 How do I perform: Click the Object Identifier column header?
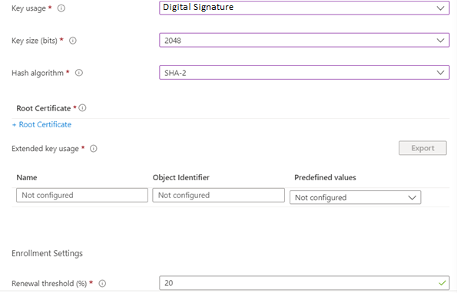(181, 177)
